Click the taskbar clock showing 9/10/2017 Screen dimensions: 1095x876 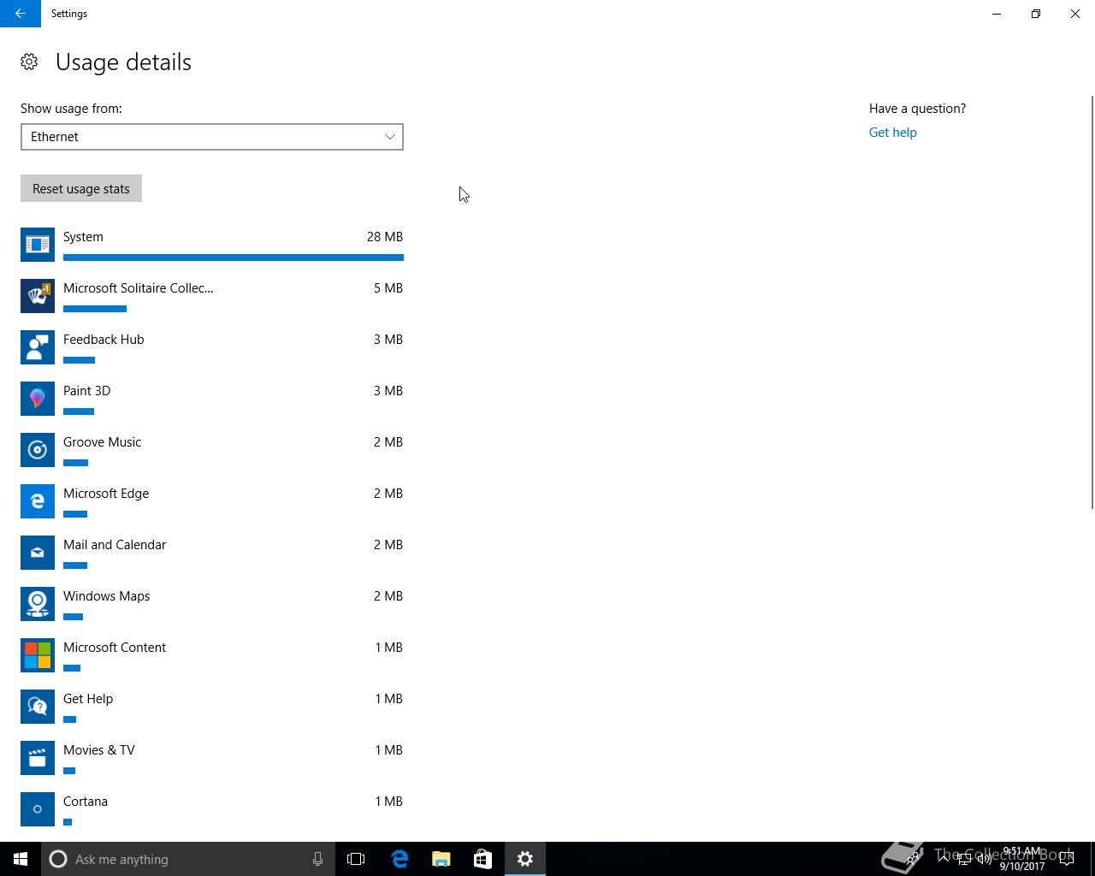1022,859
